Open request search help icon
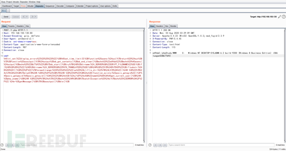This screenshot has height=151, width=286. coord(2,145)
